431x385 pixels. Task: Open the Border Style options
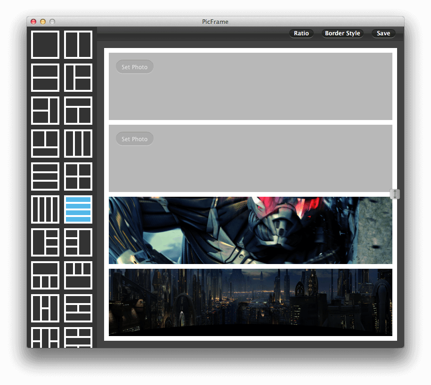coord(342,33)
